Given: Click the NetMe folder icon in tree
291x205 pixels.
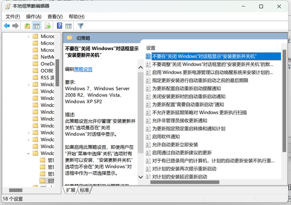Looking at the screenshot, I should [x=35, y=57].
